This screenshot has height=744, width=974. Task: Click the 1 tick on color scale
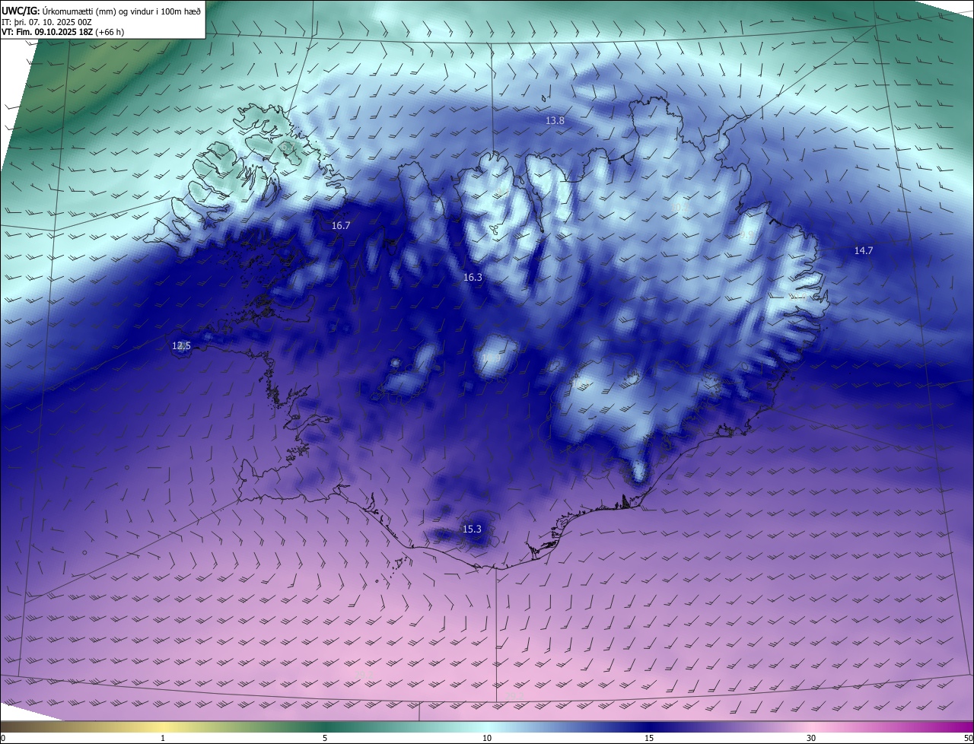[163, 738]
